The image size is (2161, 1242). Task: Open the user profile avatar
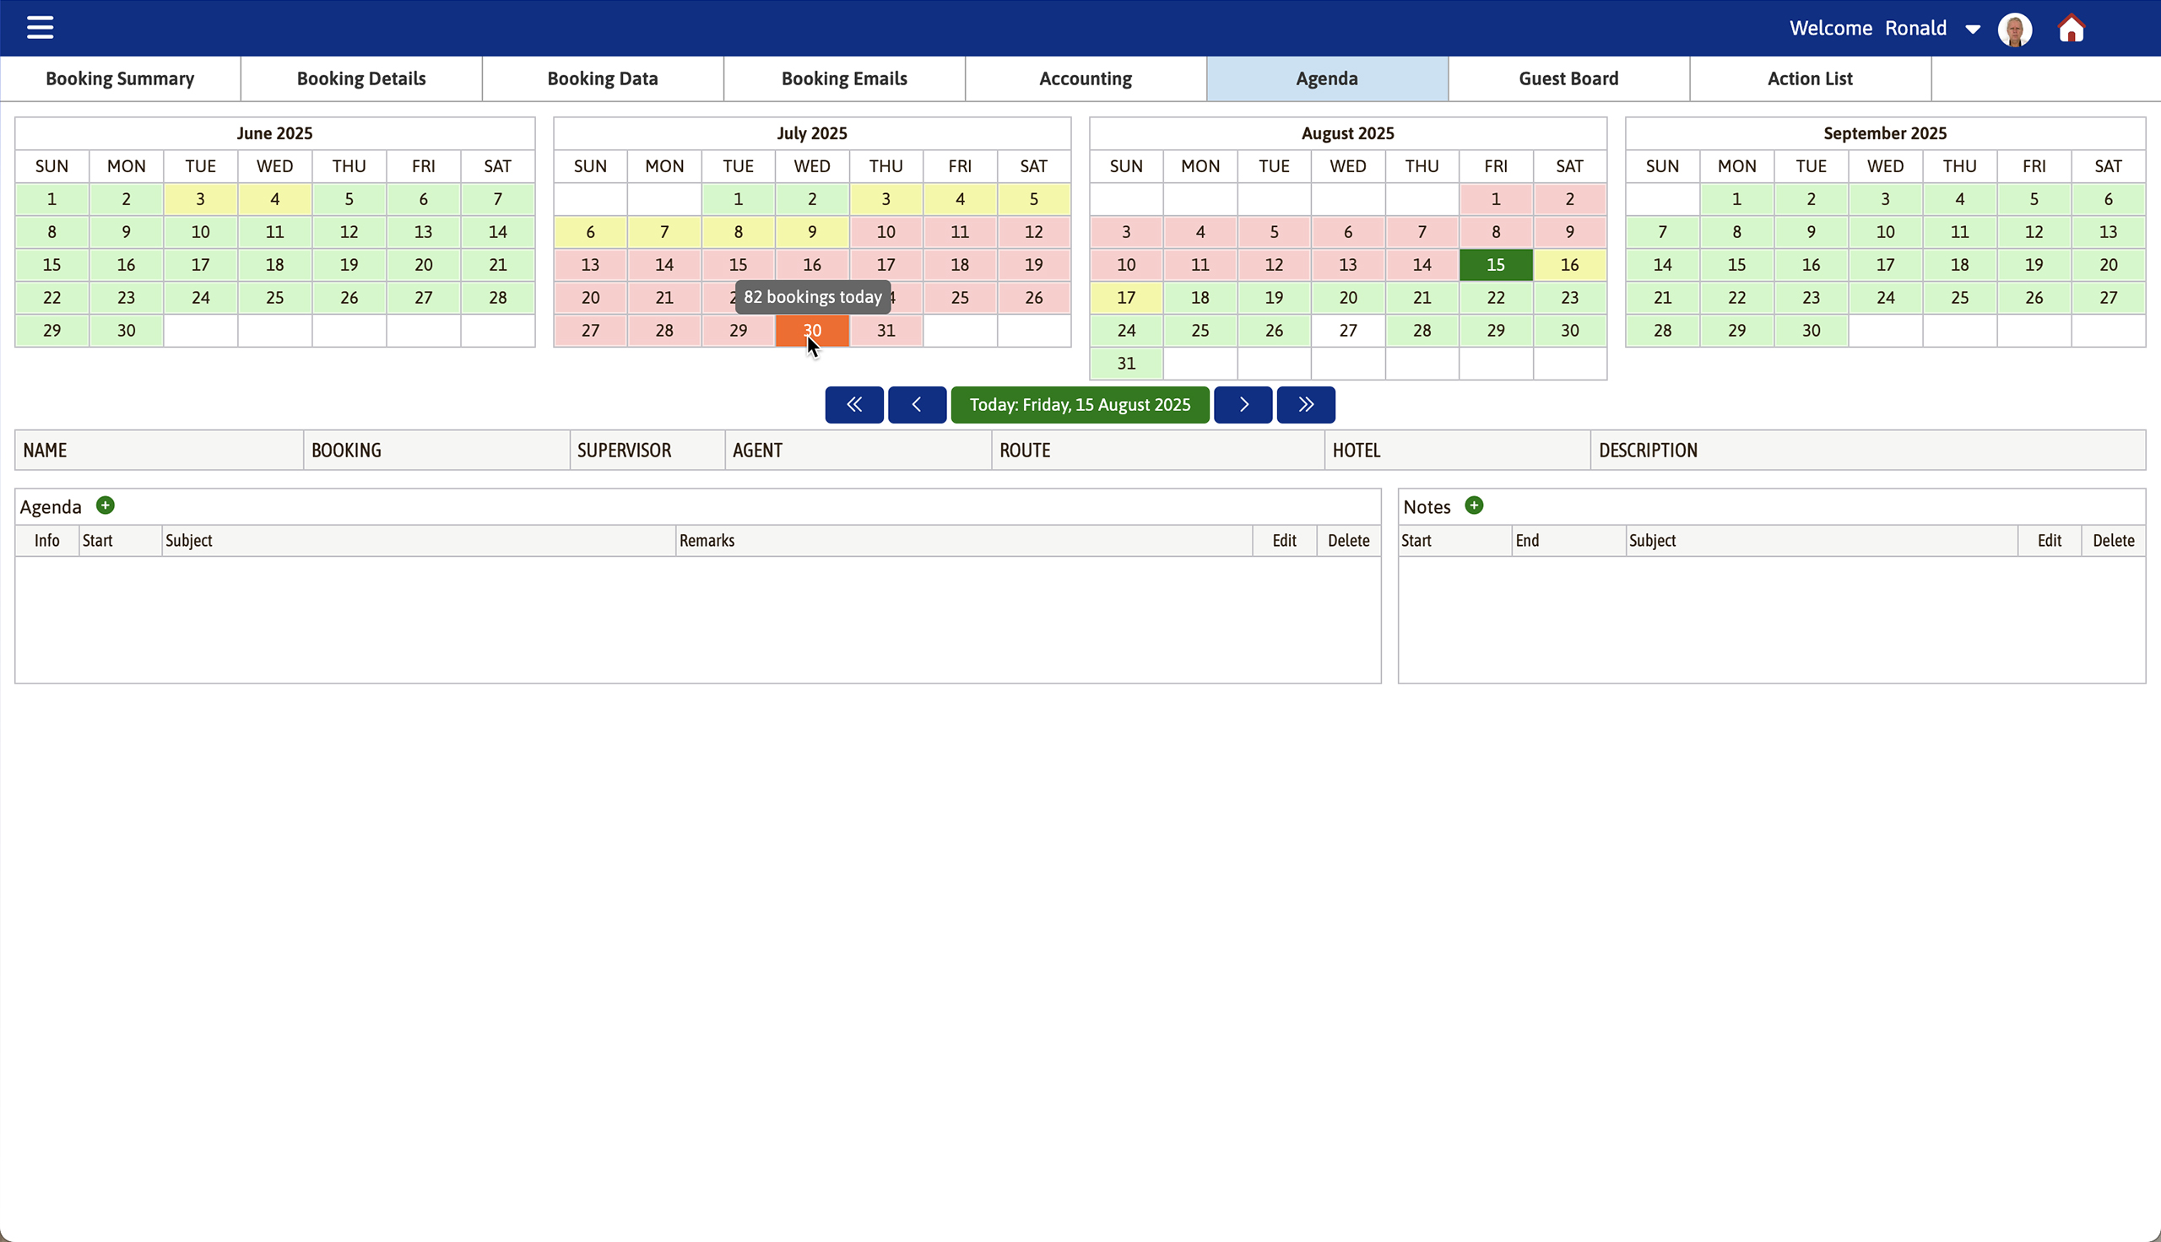pos(2014,28)
